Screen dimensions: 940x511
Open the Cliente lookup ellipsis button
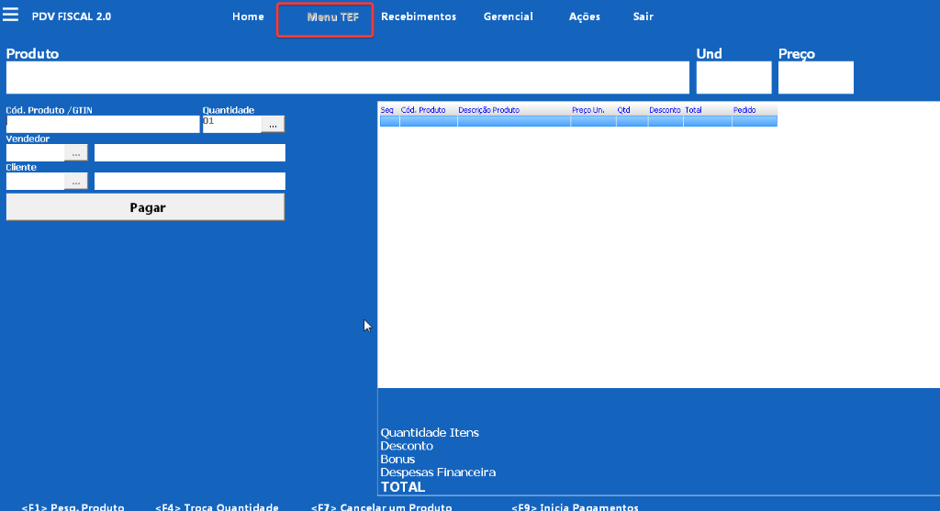[75, 182]
